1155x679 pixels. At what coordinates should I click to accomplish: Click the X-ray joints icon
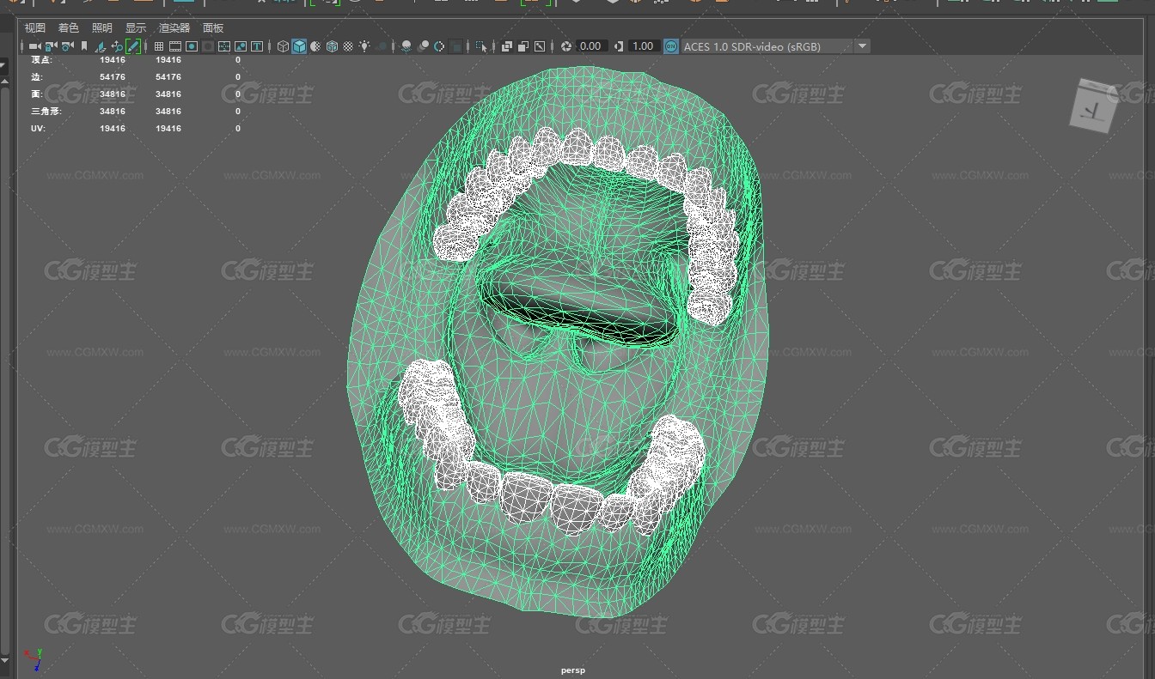540,46
